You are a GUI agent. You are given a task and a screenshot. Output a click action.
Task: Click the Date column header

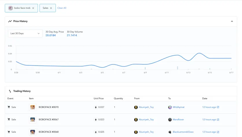pos(205,98)
